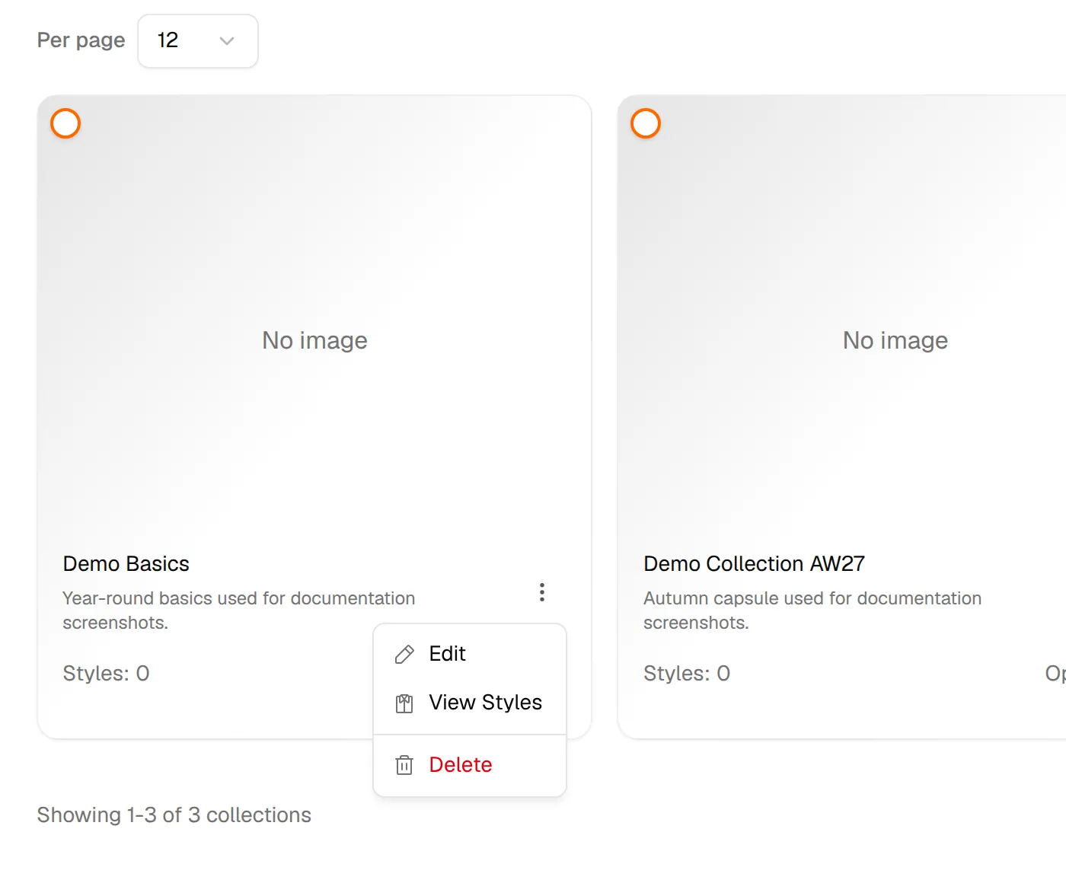Open the Per page dropdown showing 12
1066x883 pixels.
pyautogui.click(x=198, y=40)
